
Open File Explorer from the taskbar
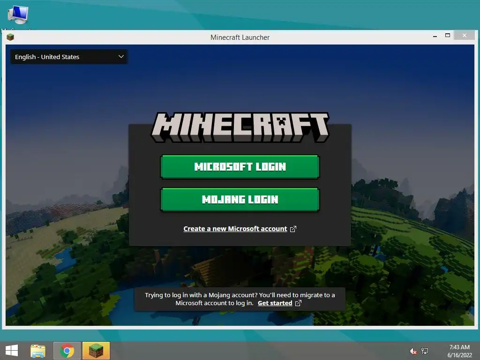(x=38, y=351)
